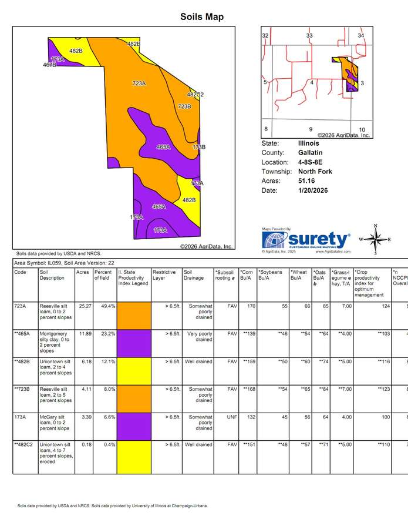Click the globe graphic in the Surety logo

[274, 240]
